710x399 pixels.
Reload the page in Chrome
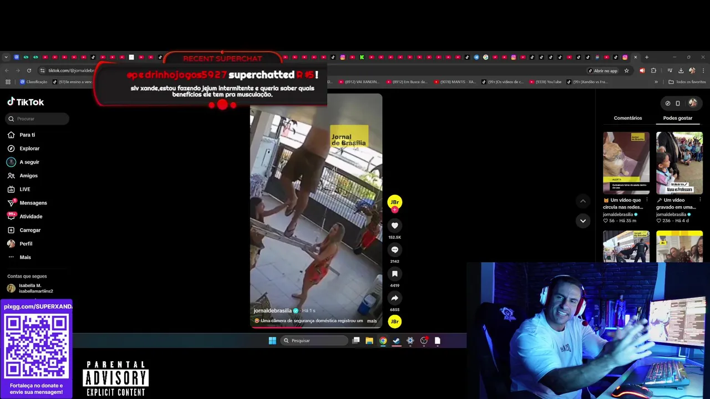[29, 70]
